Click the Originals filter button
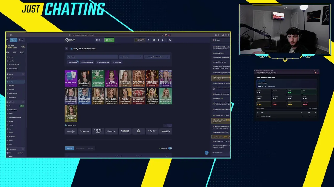Screen dimensions: 334x187 point(117,62)
